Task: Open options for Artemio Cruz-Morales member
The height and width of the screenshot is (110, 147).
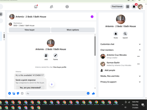Action: click(138, 56)
